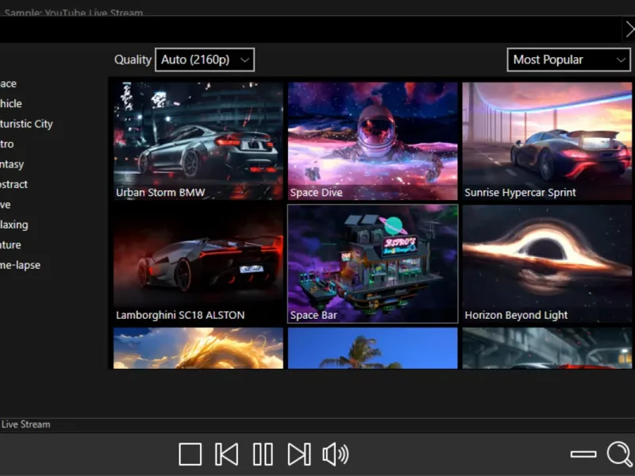Viewport: 635px width, 476px height.
Task: Open the magnifier search icon
Action: (x=620, y=454)
